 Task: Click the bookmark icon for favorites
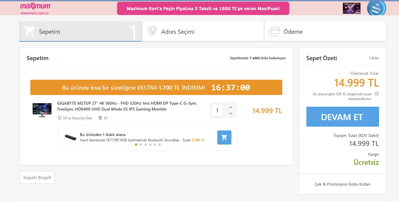tap(60, 118)
